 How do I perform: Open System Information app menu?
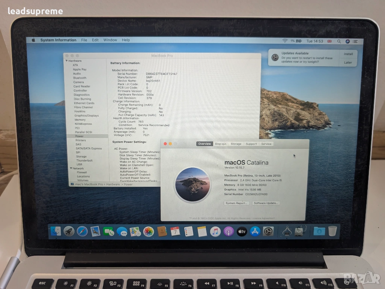tap(58, 40)
